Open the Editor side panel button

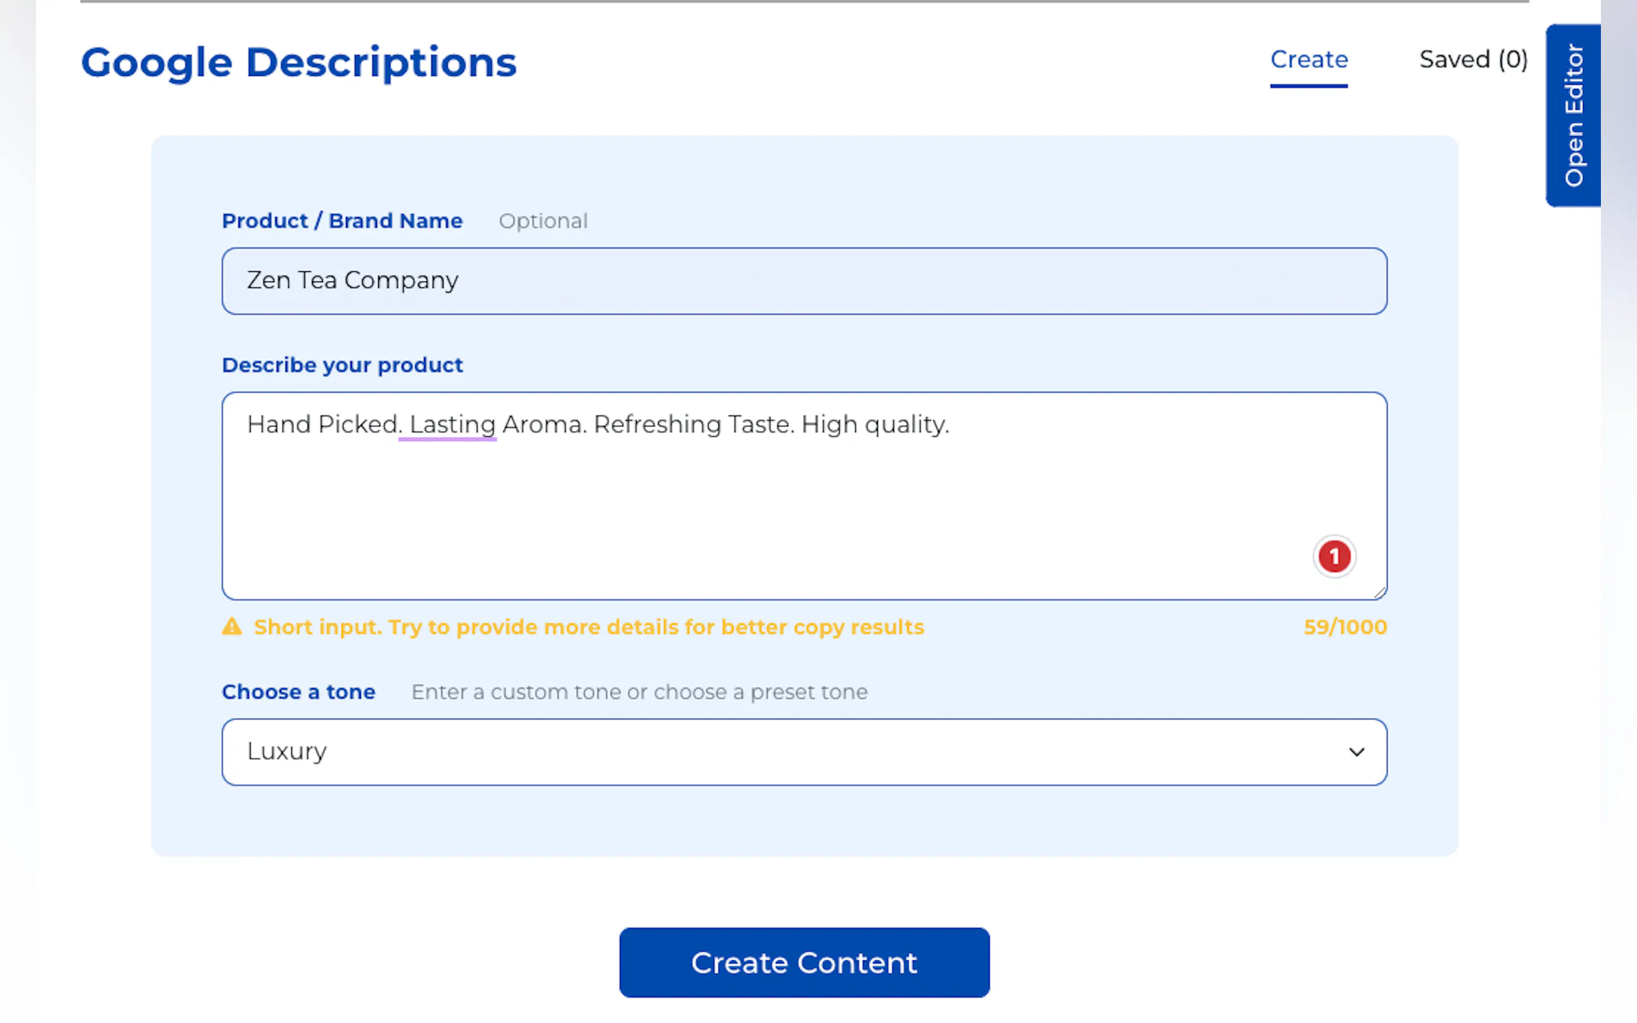(1573, 115)
